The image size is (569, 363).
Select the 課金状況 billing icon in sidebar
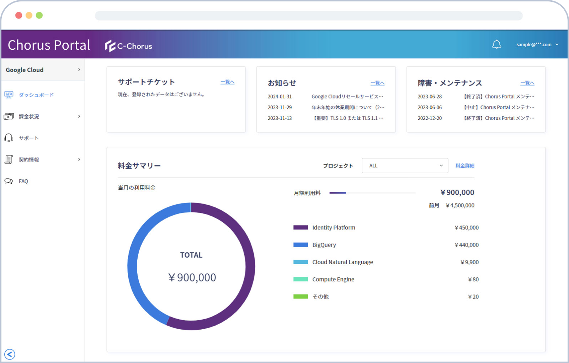coord(9,116)
